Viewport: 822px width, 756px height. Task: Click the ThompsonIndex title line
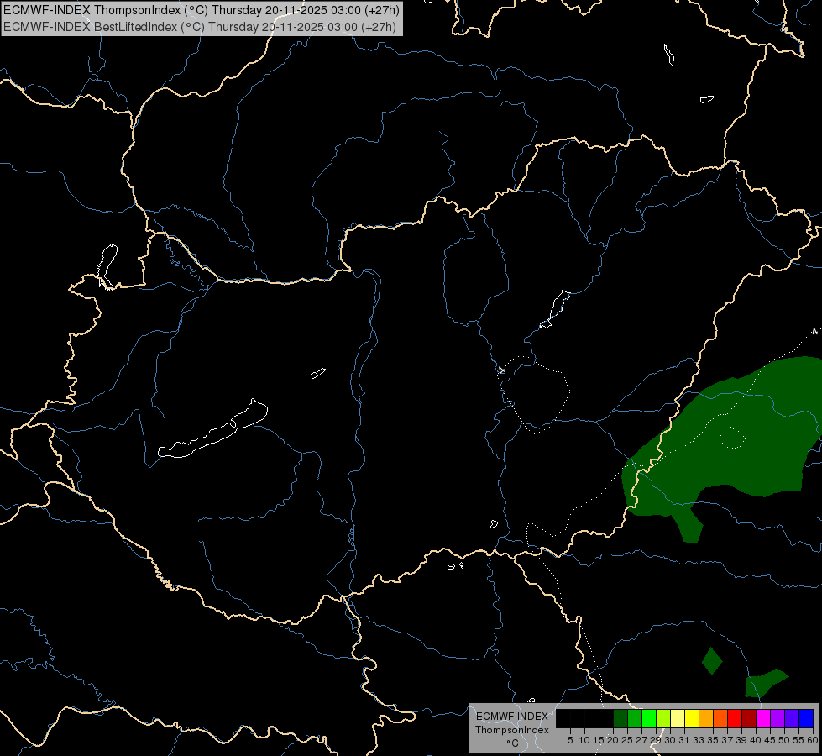point(202,9)
